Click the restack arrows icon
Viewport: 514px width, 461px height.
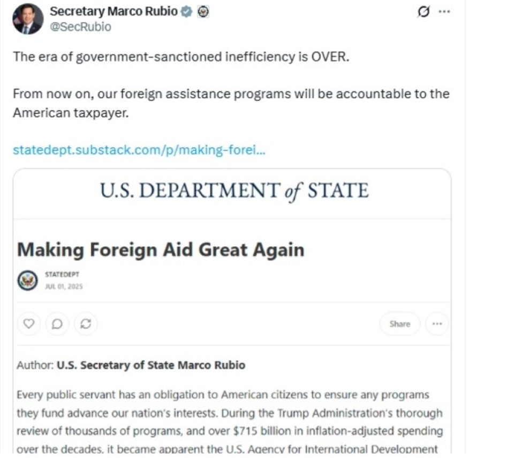tap(86, 324)
